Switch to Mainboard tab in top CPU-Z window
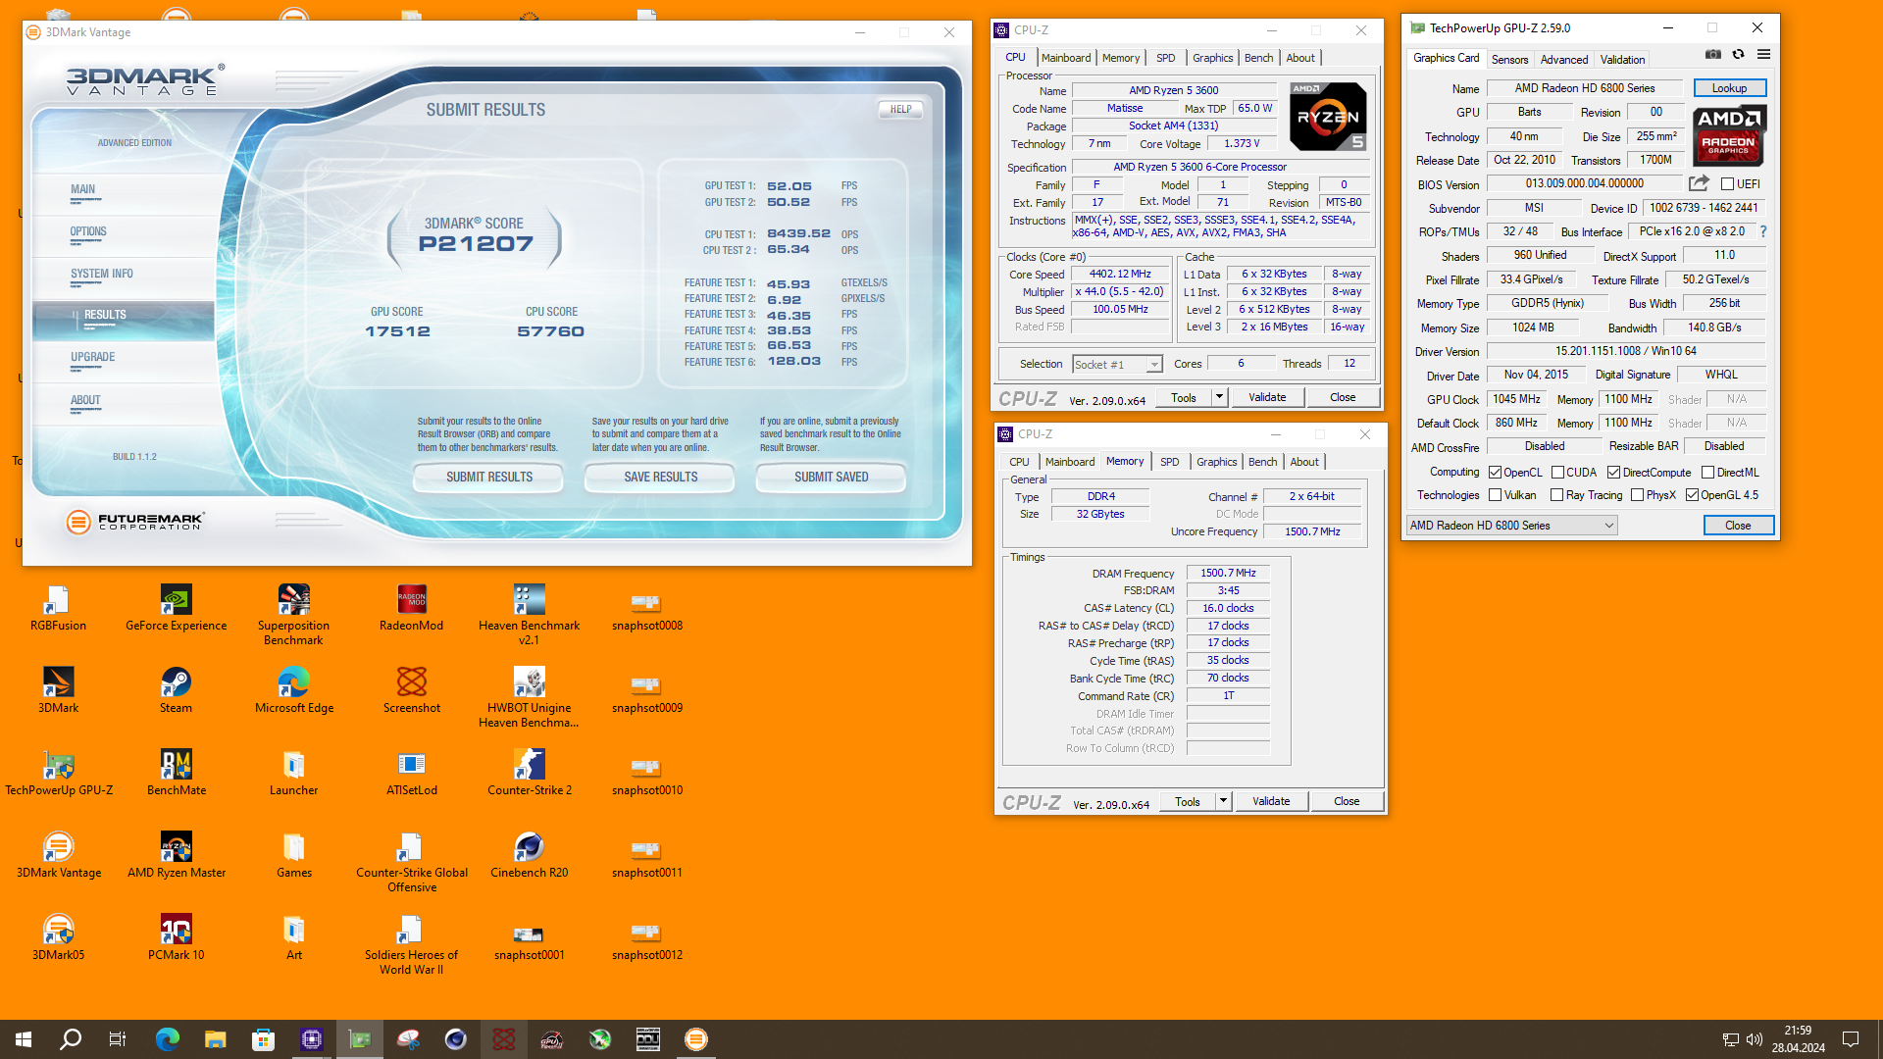The width and height of the screenshot is (1883, 1059). (x=1066, y=58)
